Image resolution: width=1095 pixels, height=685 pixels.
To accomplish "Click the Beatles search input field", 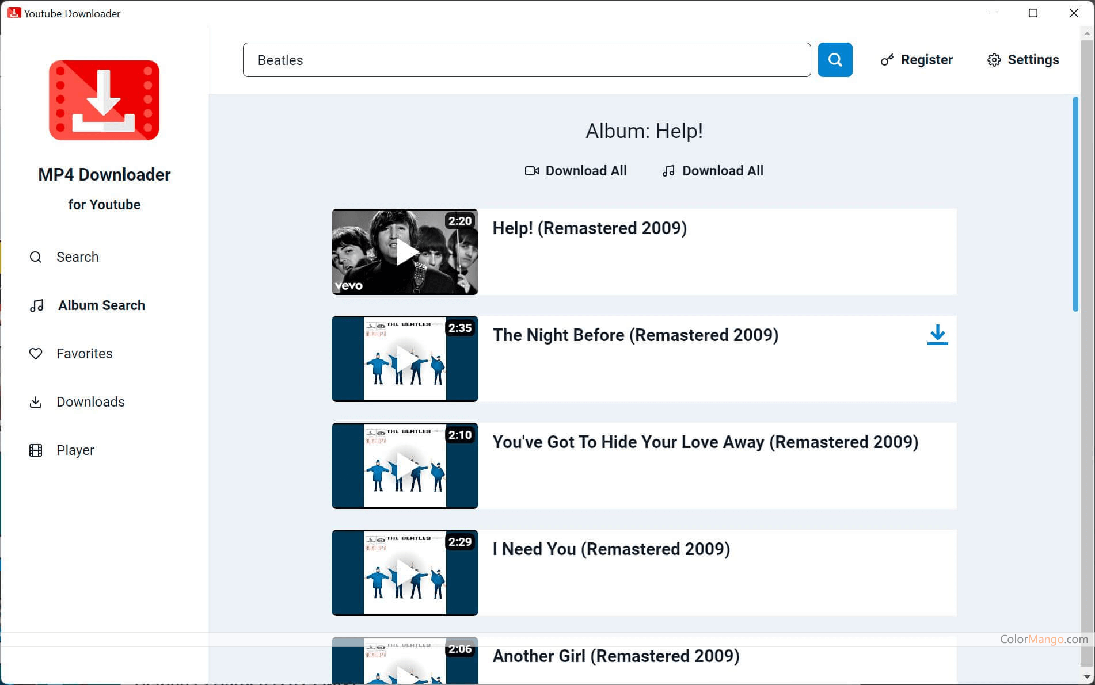I will (x=526, y=60).
